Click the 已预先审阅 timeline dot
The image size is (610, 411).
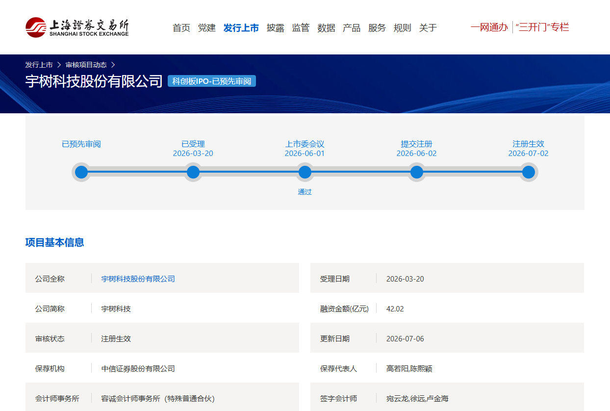81,172
